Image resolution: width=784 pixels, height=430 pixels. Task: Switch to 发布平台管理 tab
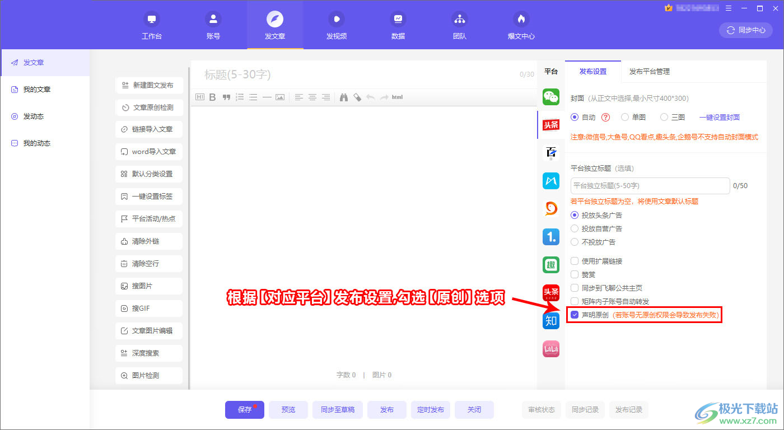tap(649, 71)
